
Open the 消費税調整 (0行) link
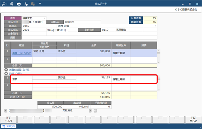point(20,70)
